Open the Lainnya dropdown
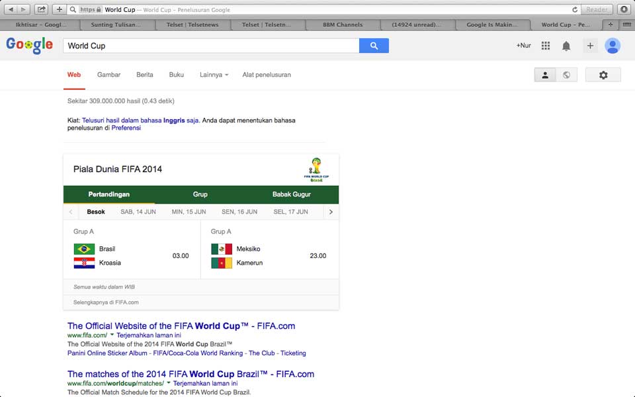635x397 pixels. (x=213, y=75)
